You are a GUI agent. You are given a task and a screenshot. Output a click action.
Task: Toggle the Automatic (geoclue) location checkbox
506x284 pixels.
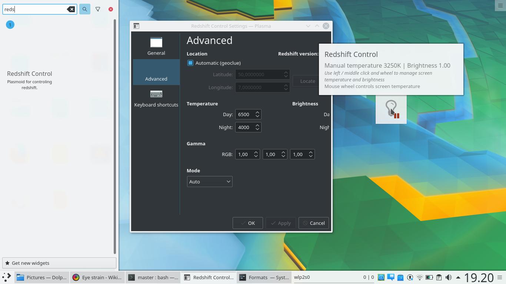coord(190,63)
